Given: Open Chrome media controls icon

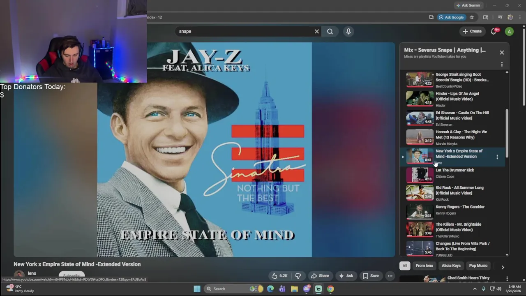Looking at the screenshot, I should (x=500, y=17).
